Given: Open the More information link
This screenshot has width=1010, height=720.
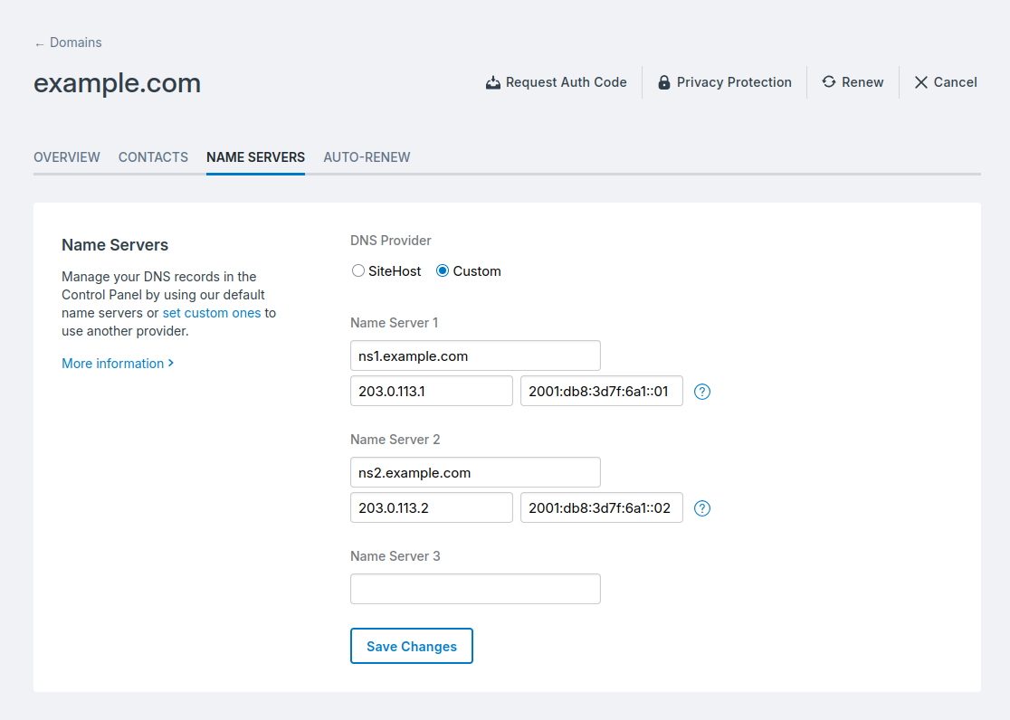Looking at the screenshot, I should point(112,363).
